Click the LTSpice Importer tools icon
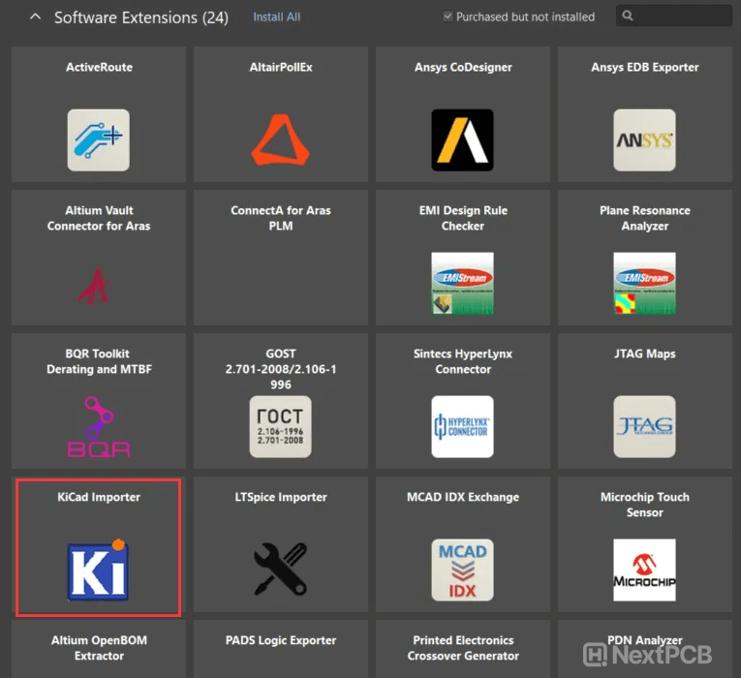Image resolution: width=741 pixels, height=678 pixels. point(280,570)
